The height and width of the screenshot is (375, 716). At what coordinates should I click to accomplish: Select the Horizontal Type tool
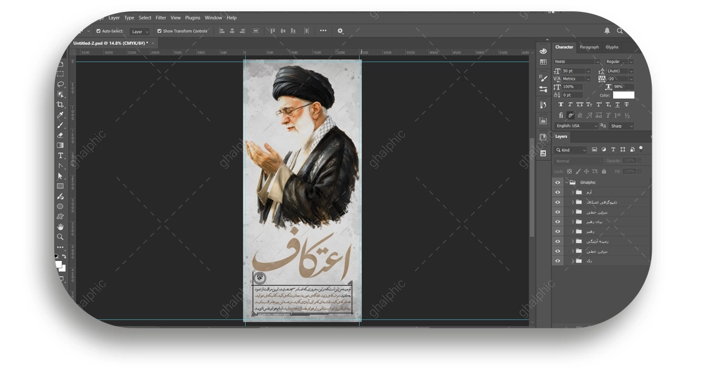click(x=60, y=156)
